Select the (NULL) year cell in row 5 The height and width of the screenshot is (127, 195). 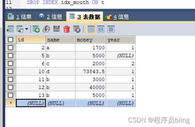coord(121,56)
